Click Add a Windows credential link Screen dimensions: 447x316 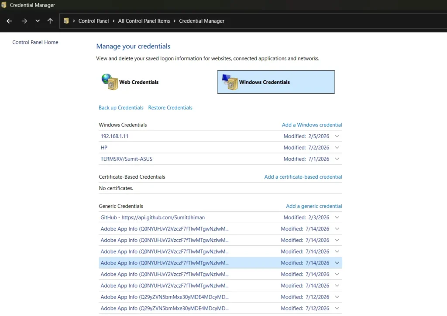point(312,125)
